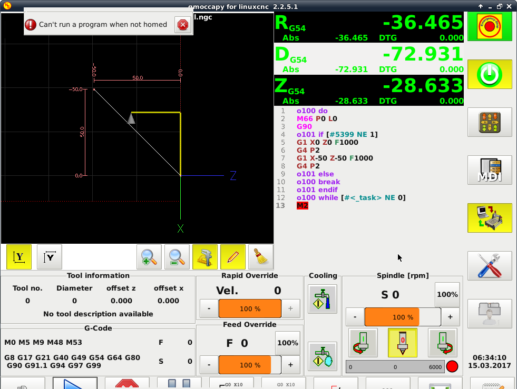Image resolution: width=517 pixels, height=389 pixels.
Task: Select the second Y view button
Action: point(50,257)
